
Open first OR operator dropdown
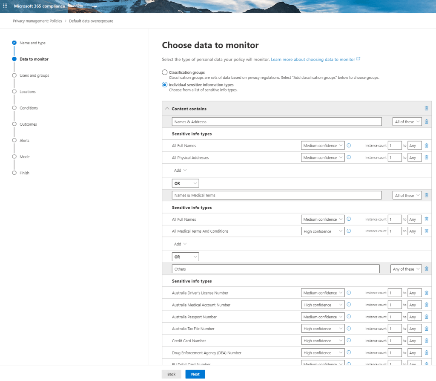[186, 183]
